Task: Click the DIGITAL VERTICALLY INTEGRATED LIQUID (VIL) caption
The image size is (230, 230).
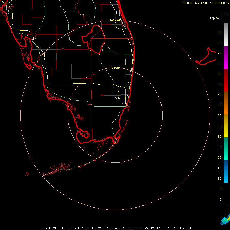Action: click(x=90, y=228)
